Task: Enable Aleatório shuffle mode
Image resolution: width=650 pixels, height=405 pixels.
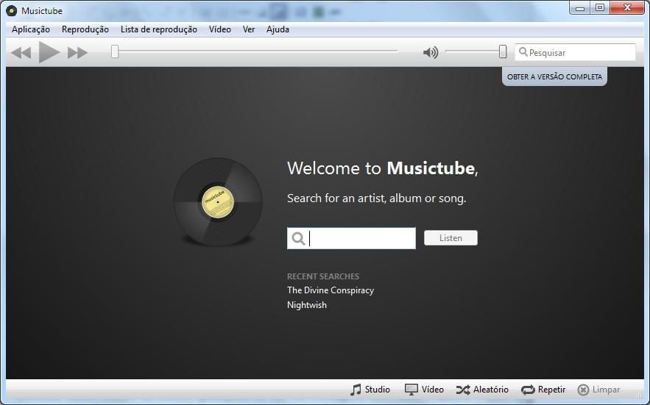Action: [482, 390]
